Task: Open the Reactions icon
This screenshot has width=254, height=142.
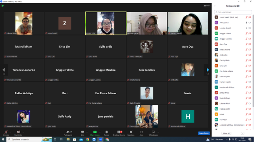Action: pos(131,132)
